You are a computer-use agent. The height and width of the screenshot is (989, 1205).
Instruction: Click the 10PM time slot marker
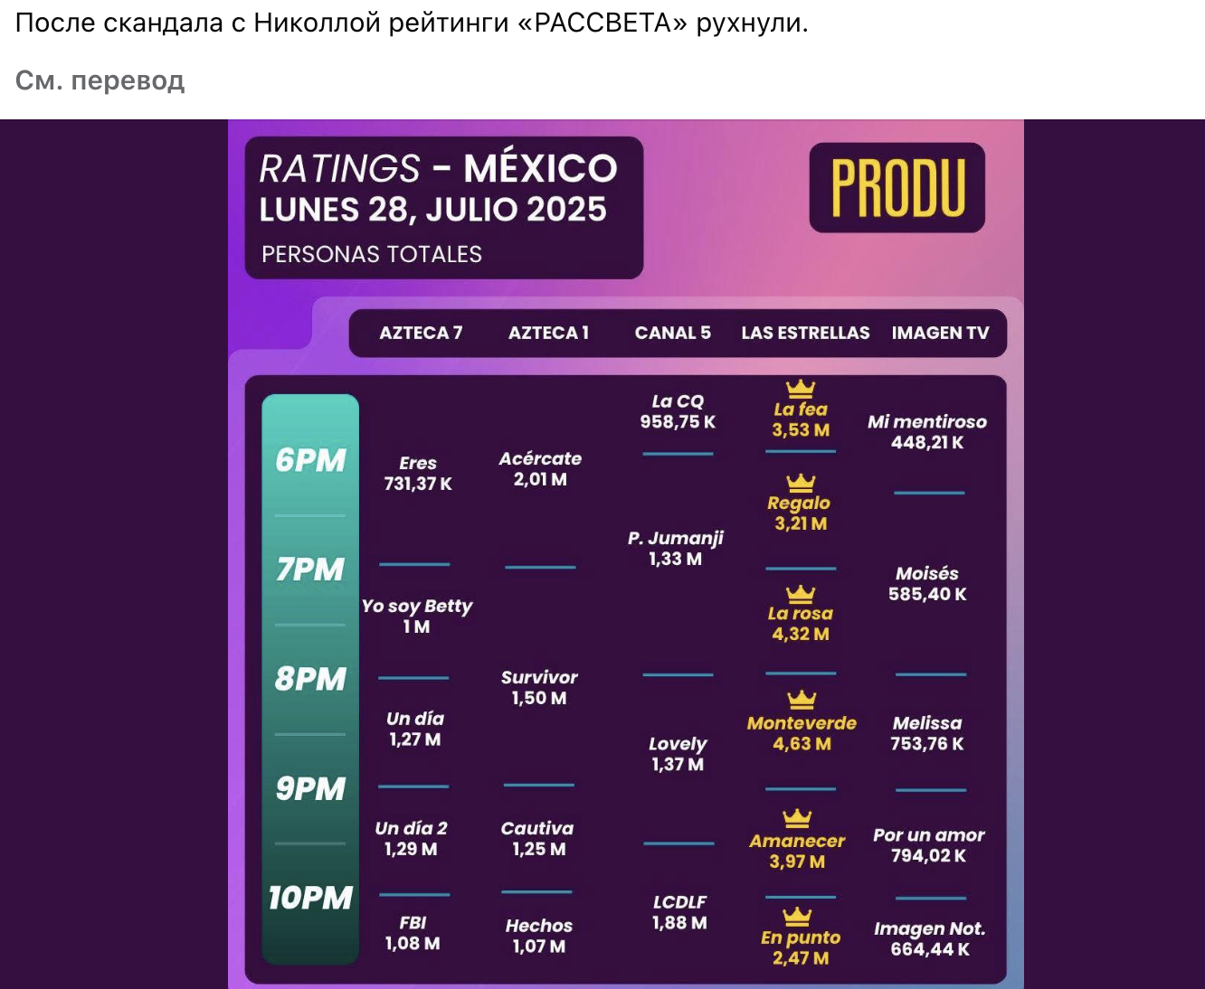(x=310, y=898)
